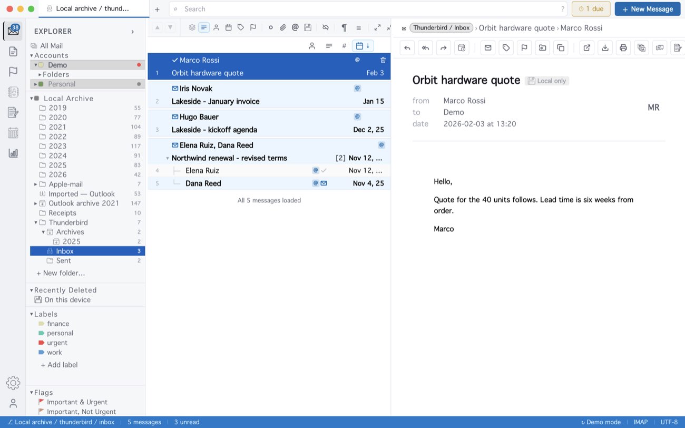Open the Iris Novak Lakeside invoice message

coord(269,95)
